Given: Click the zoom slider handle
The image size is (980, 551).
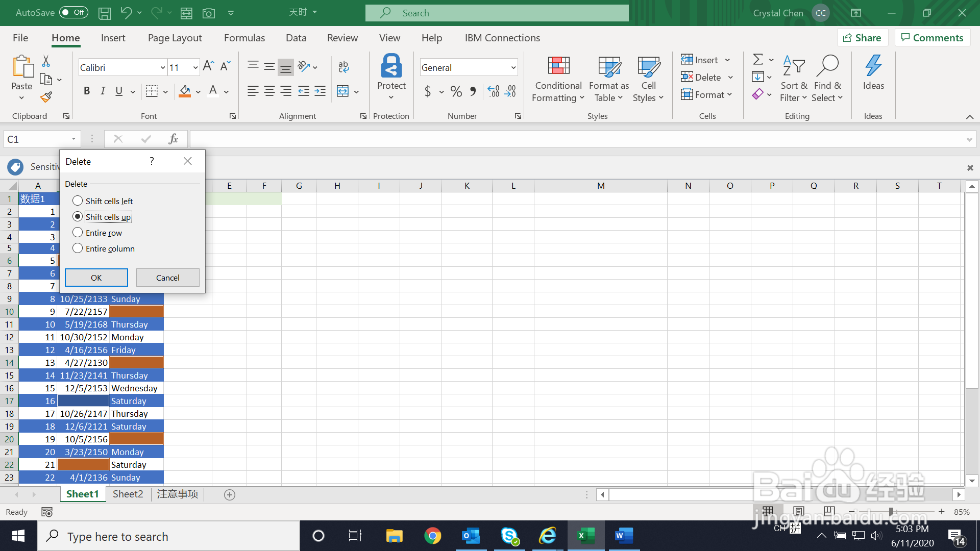Looking at the screenshot, I should 891,511.
